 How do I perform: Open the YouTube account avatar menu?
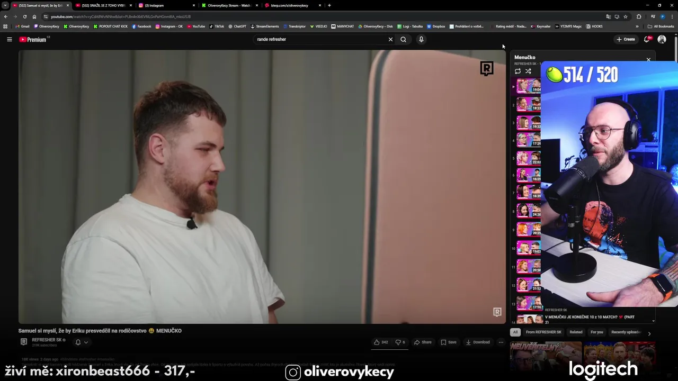662,39
